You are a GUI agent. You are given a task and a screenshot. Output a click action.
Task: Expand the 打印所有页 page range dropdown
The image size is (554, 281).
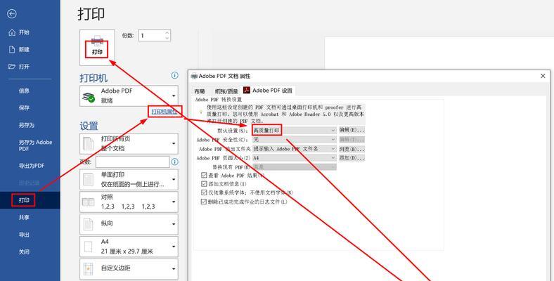coord(129,143)
